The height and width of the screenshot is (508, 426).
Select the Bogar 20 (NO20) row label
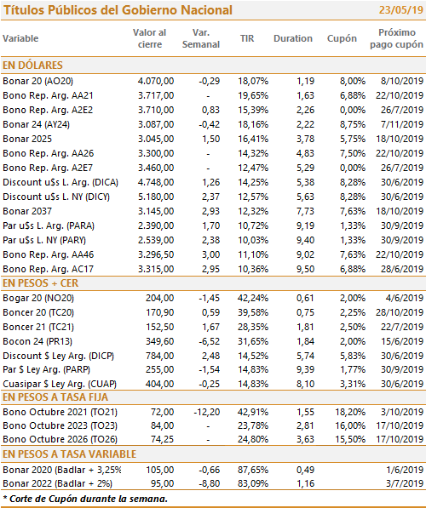pos(38,298)
